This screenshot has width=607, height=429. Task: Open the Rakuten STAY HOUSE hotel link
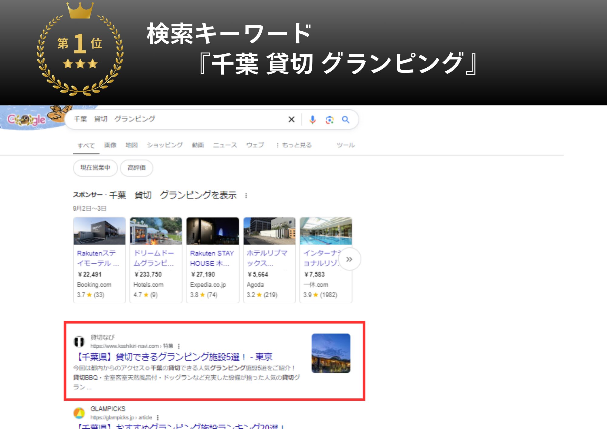[x=212, y=258]
